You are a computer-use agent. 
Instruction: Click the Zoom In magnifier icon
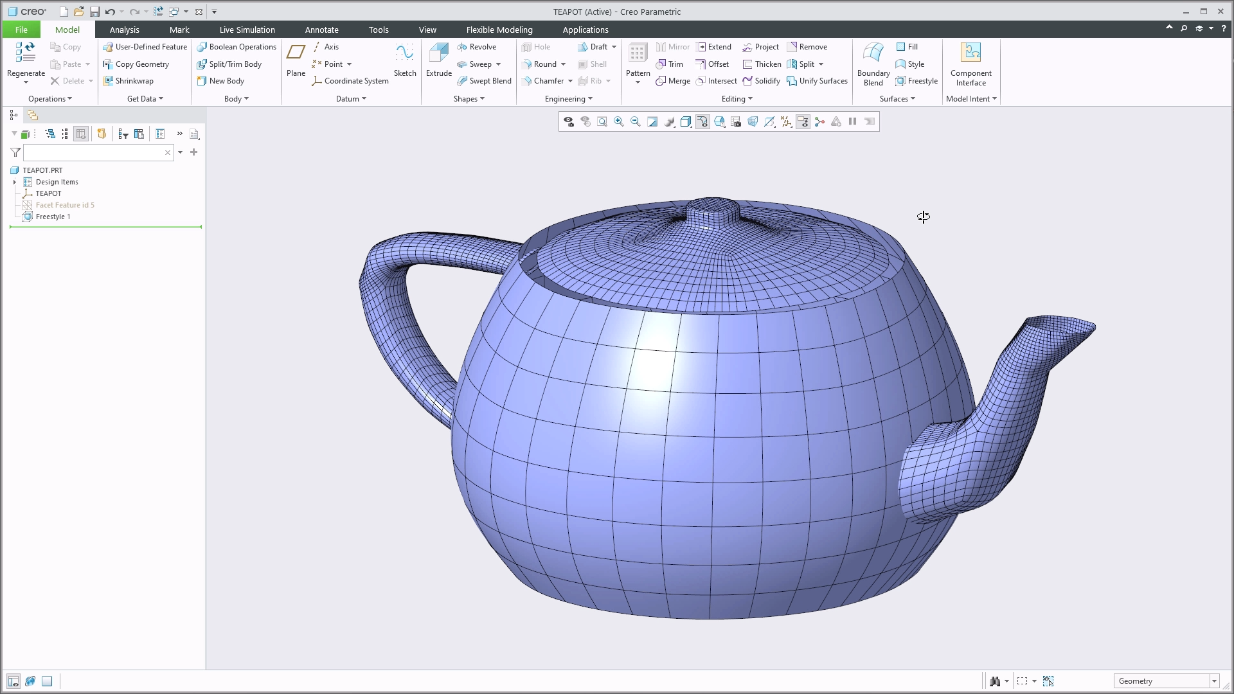tap(619, 121)
